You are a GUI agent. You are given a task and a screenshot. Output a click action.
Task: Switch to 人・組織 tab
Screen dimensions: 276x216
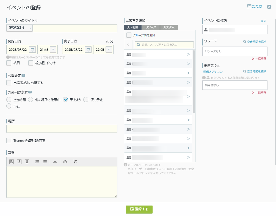(133, 27)
